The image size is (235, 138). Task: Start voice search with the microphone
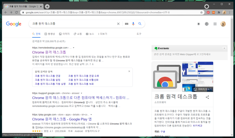133,24
